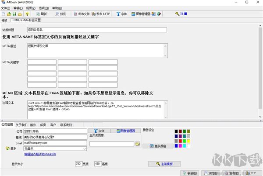The width and height of the screenshot is (263, 176).
Task: Click the 图像管理器 button in the company info panel
Action: pyautogui.click(x=126, y=131)
